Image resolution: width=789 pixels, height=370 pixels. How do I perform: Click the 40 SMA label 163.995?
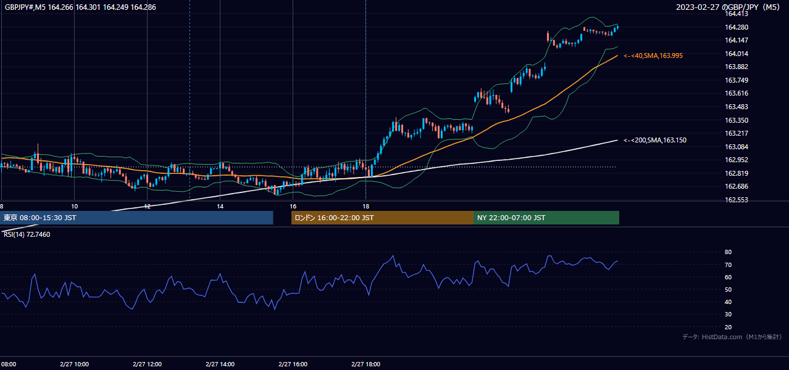pyautogui.click(x=653, y=55)
